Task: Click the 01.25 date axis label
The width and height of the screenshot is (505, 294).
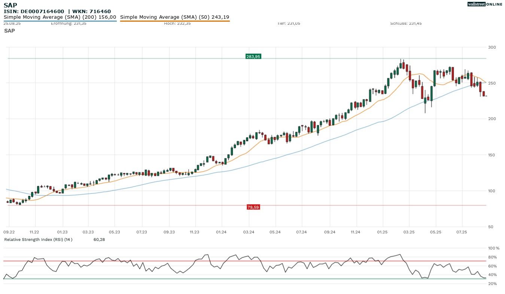Action: 383,232
